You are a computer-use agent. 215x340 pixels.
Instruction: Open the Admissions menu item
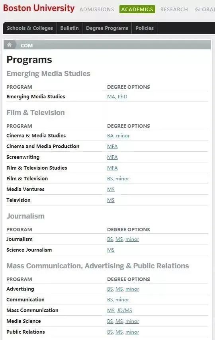point(97,9)
